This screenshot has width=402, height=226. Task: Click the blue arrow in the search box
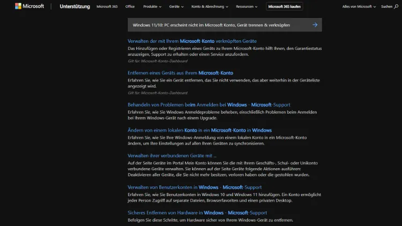315,25
